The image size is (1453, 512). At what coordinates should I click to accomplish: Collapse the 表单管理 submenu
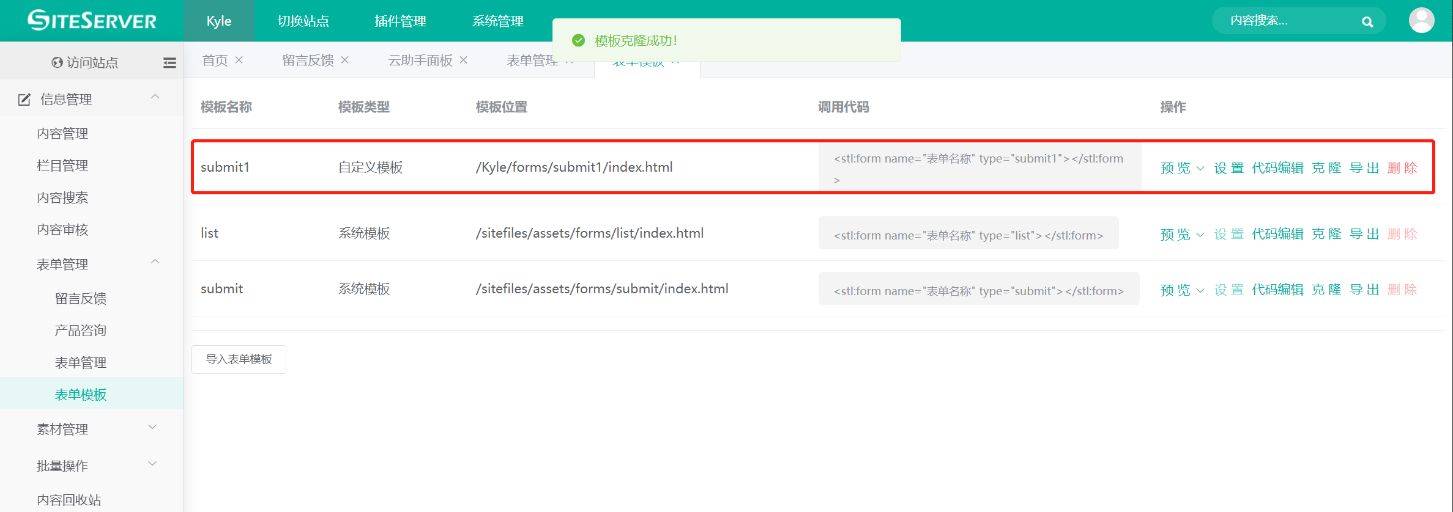pyautogui.click(x=155, y=262)
